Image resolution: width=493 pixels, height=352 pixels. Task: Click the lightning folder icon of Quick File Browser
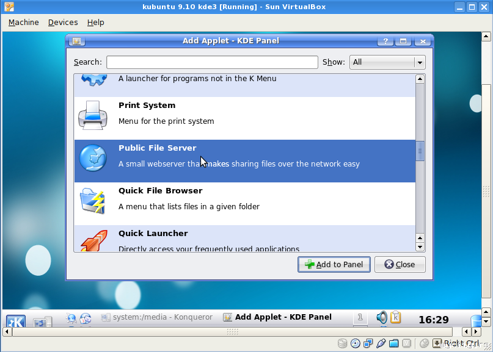point(93,201)
